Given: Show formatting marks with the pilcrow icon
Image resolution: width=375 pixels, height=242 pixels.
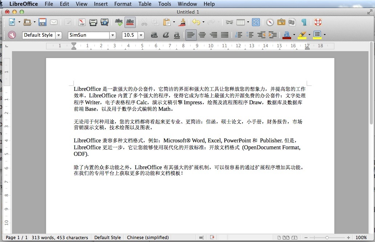Looking at the screenshot, I should pos(304,22).
